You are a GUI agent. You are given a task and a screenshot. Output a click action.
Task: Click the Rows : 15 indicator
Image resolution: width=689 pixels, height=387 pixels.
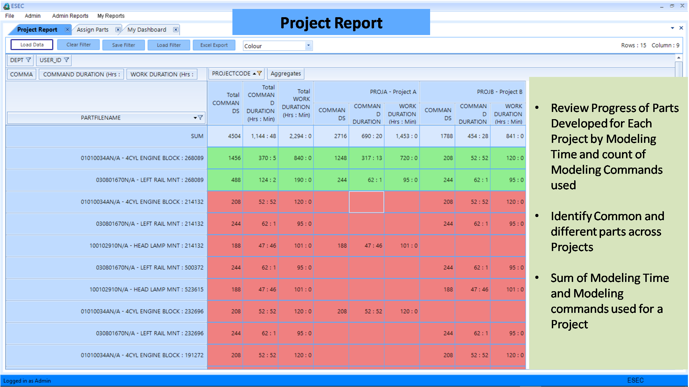pyautogui.click(x=633, y=45)
